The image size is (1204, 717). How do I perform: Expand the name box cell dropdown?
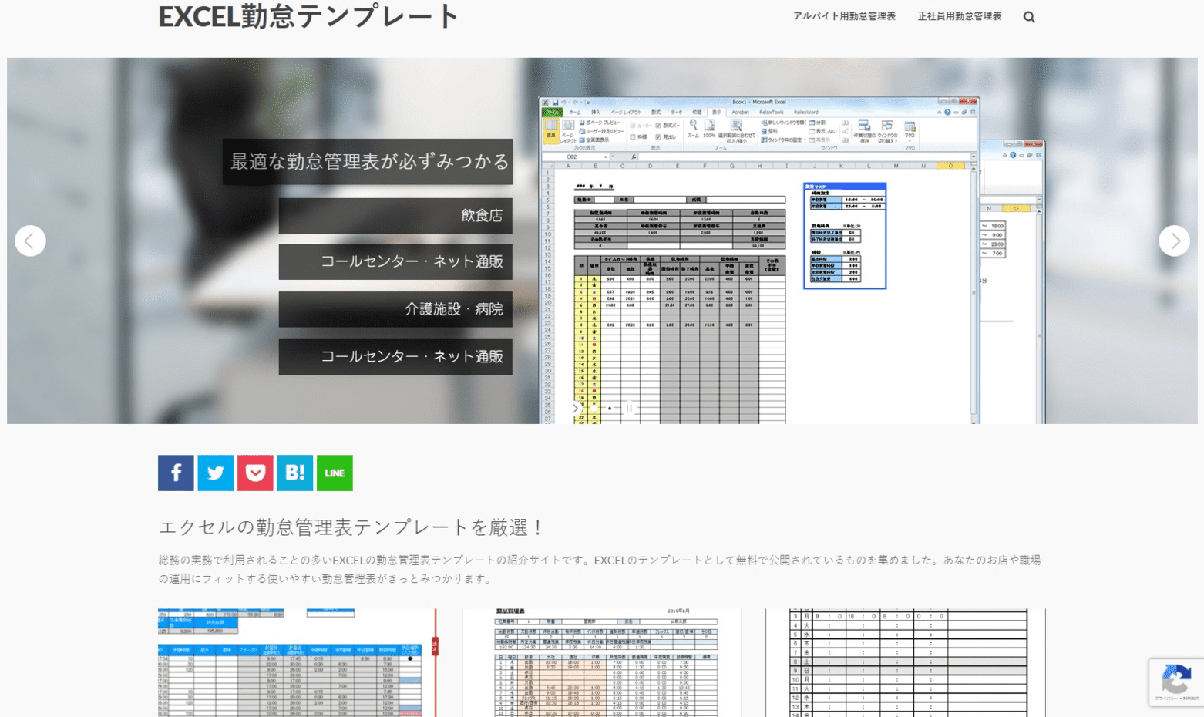click(x=605, y=157)
